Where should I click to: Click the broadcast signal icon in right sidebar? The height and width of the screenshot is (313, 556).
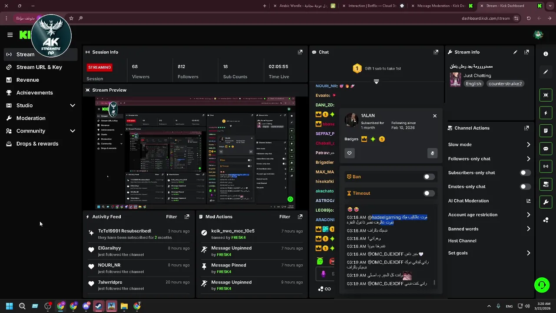546,166
